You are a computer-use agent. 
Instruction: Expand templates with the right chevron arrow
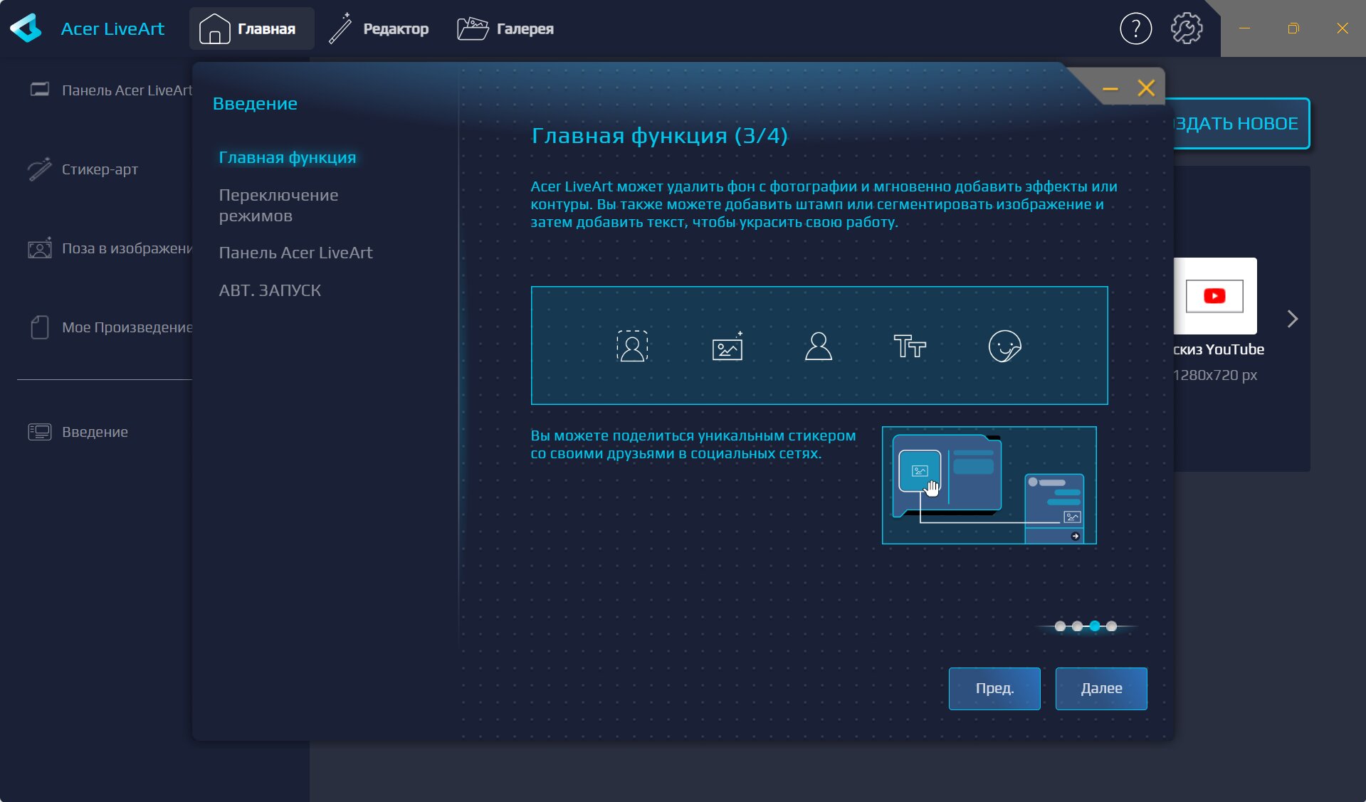click(x=1293, y=319)
